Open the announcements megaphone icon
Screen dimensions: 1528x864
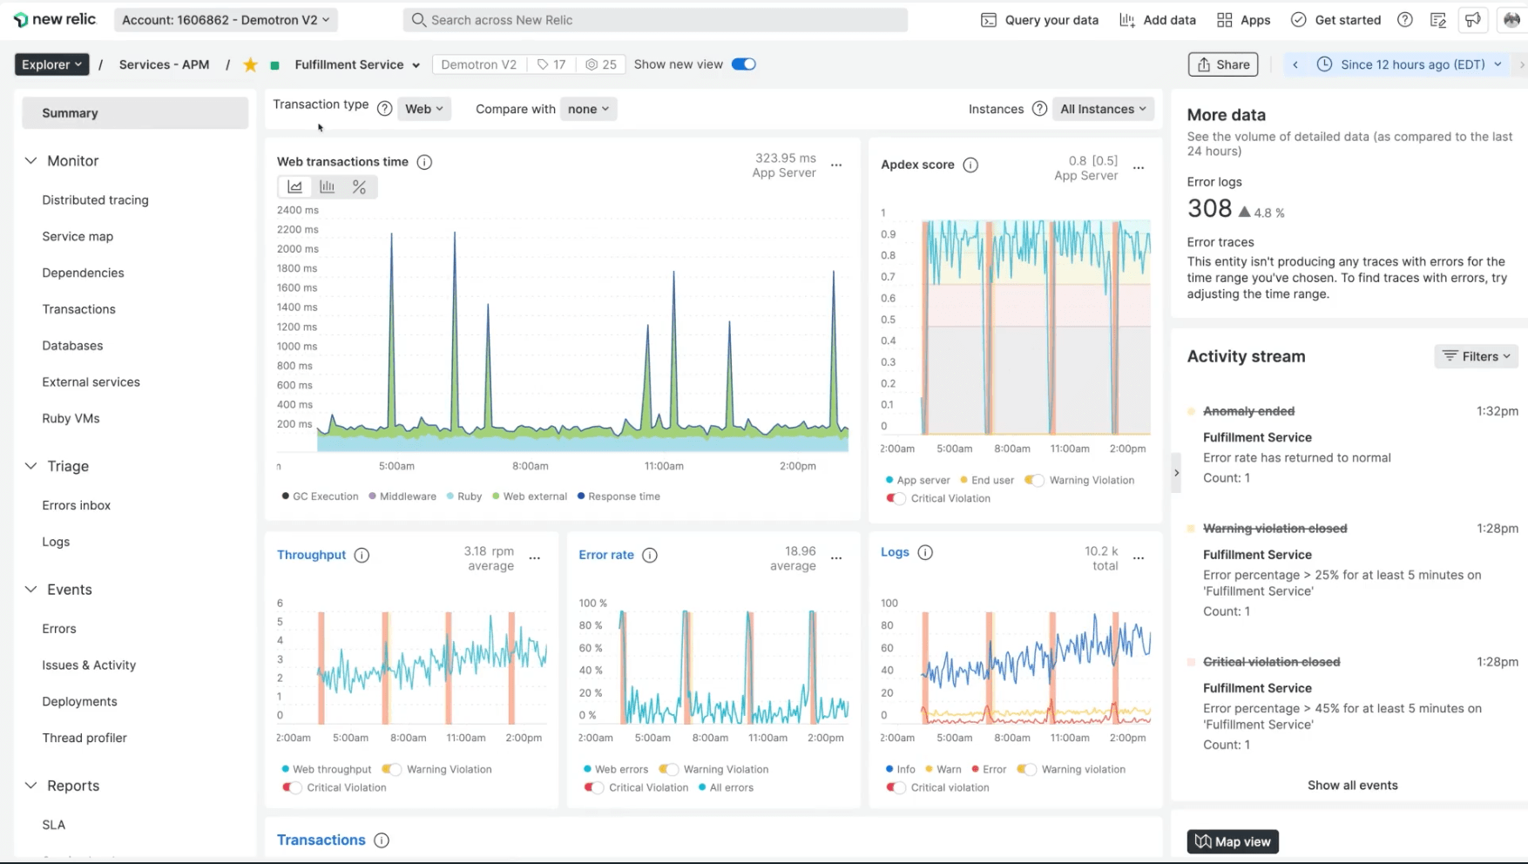coord(1473,20)
